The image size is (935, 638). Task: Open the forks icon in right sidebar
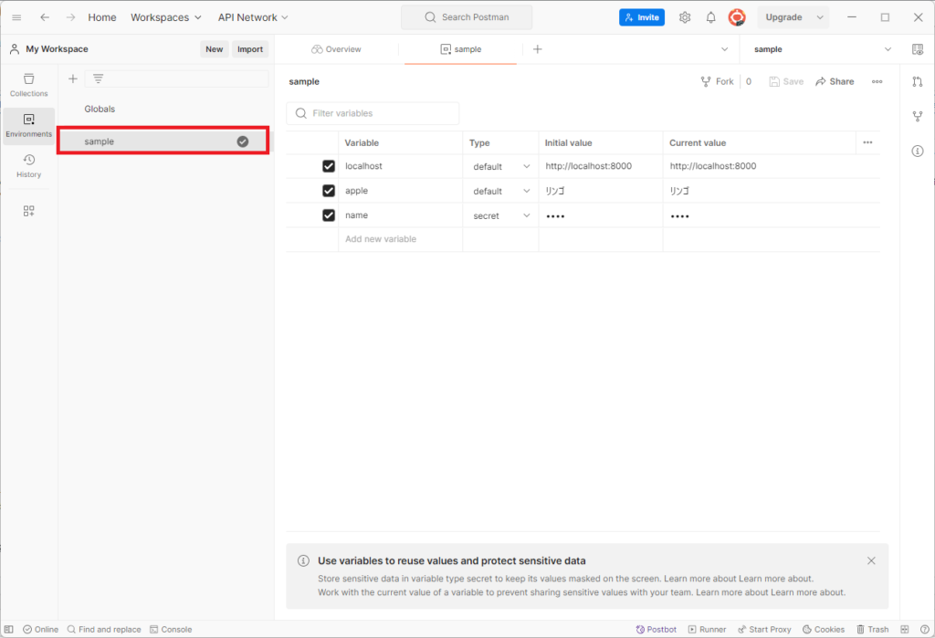tap(918, 116)
